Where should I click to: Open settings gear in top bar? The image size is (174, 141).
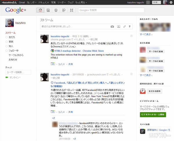(x=171, y=2)
